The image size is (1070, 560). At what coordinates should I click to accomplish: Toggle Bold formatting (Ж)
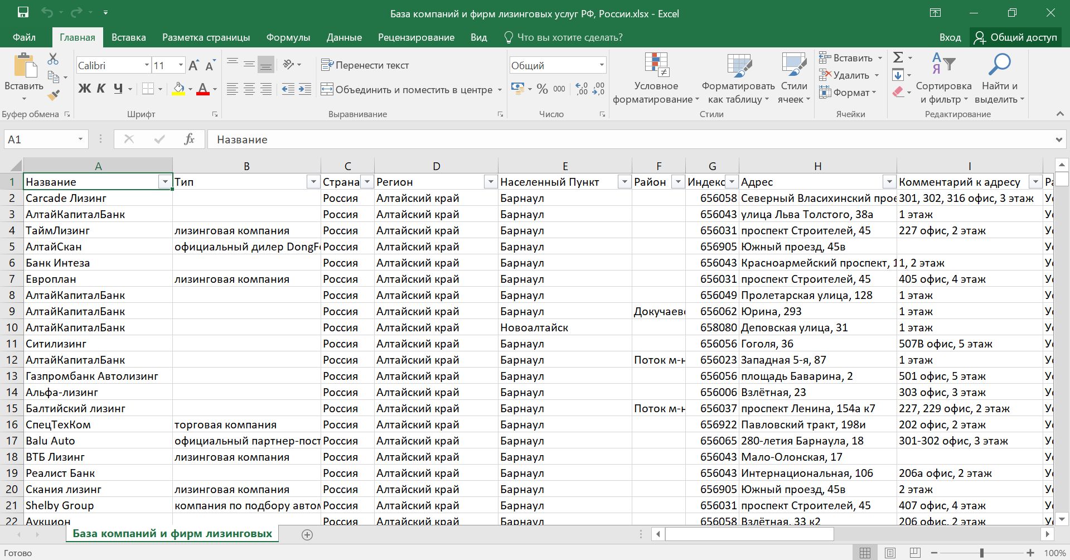(84, 89)
